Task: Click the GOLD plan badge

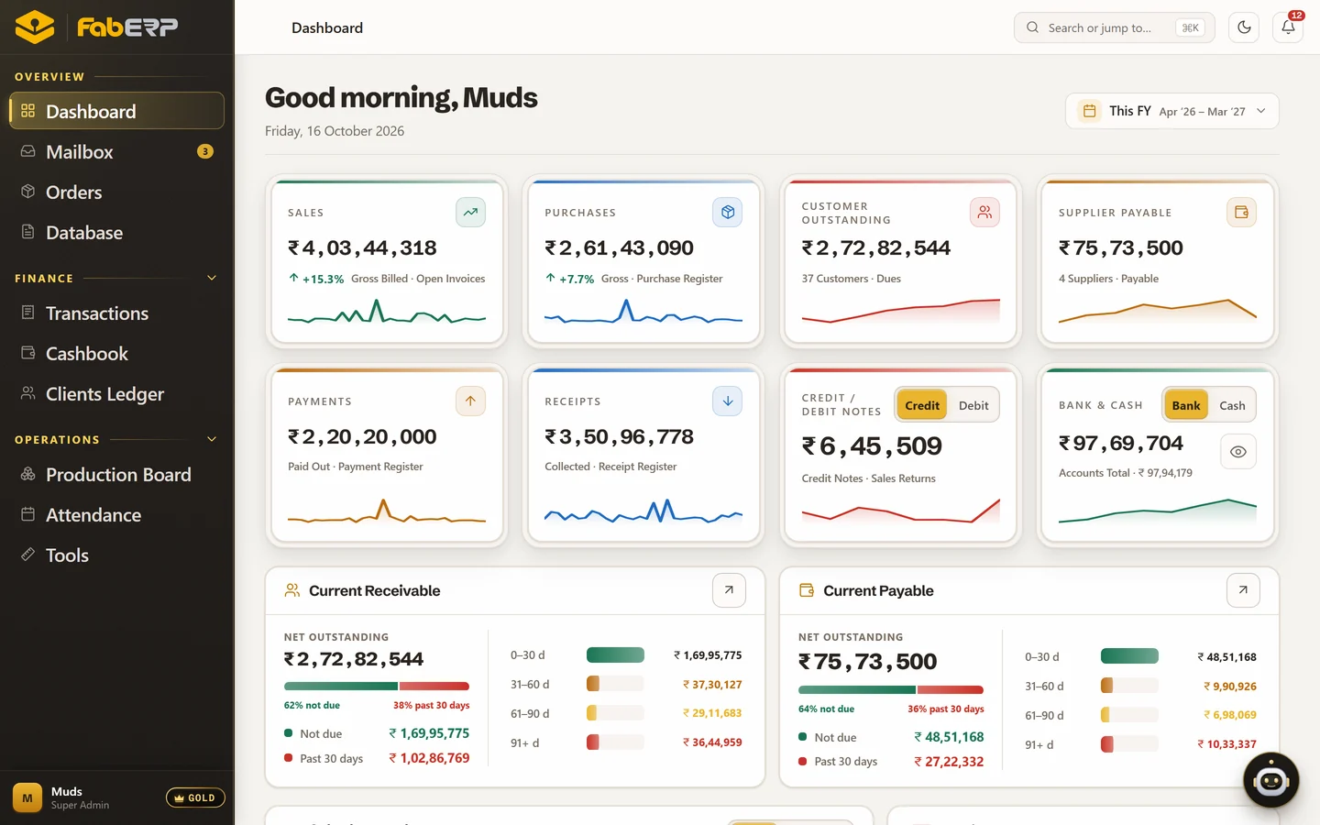Action: pos(195,797)
